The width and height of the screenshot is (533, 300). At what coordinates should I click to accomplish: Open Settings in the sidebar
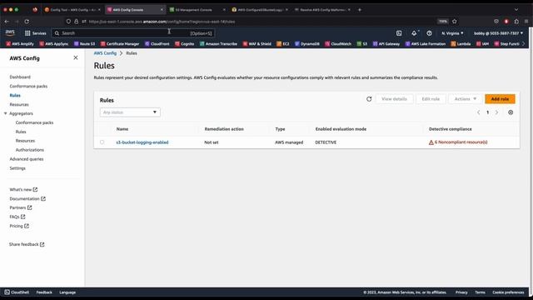click(x=17, y=168)
